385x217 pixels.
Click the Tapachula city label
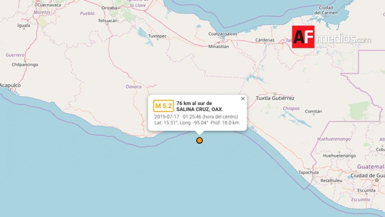coord(308,172)
